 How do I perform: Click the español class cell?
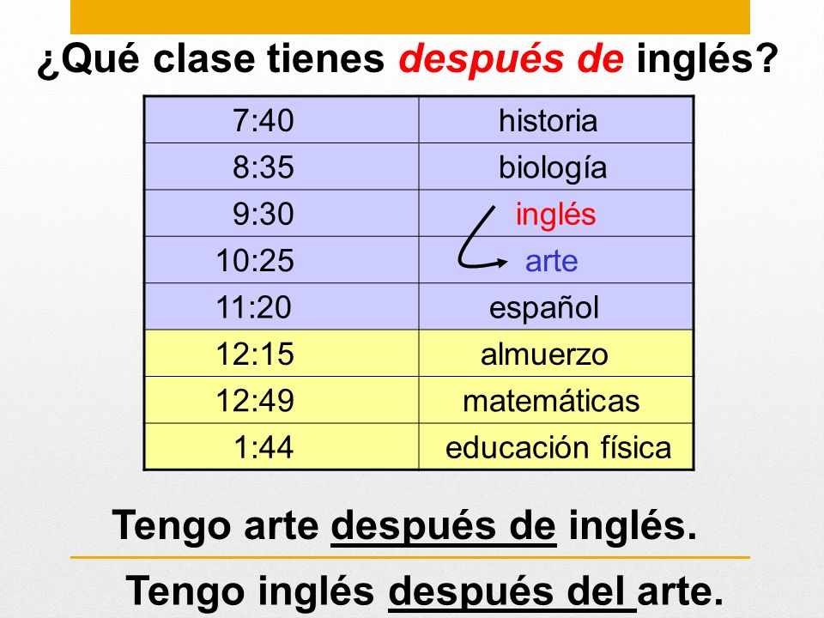(556, 307)
